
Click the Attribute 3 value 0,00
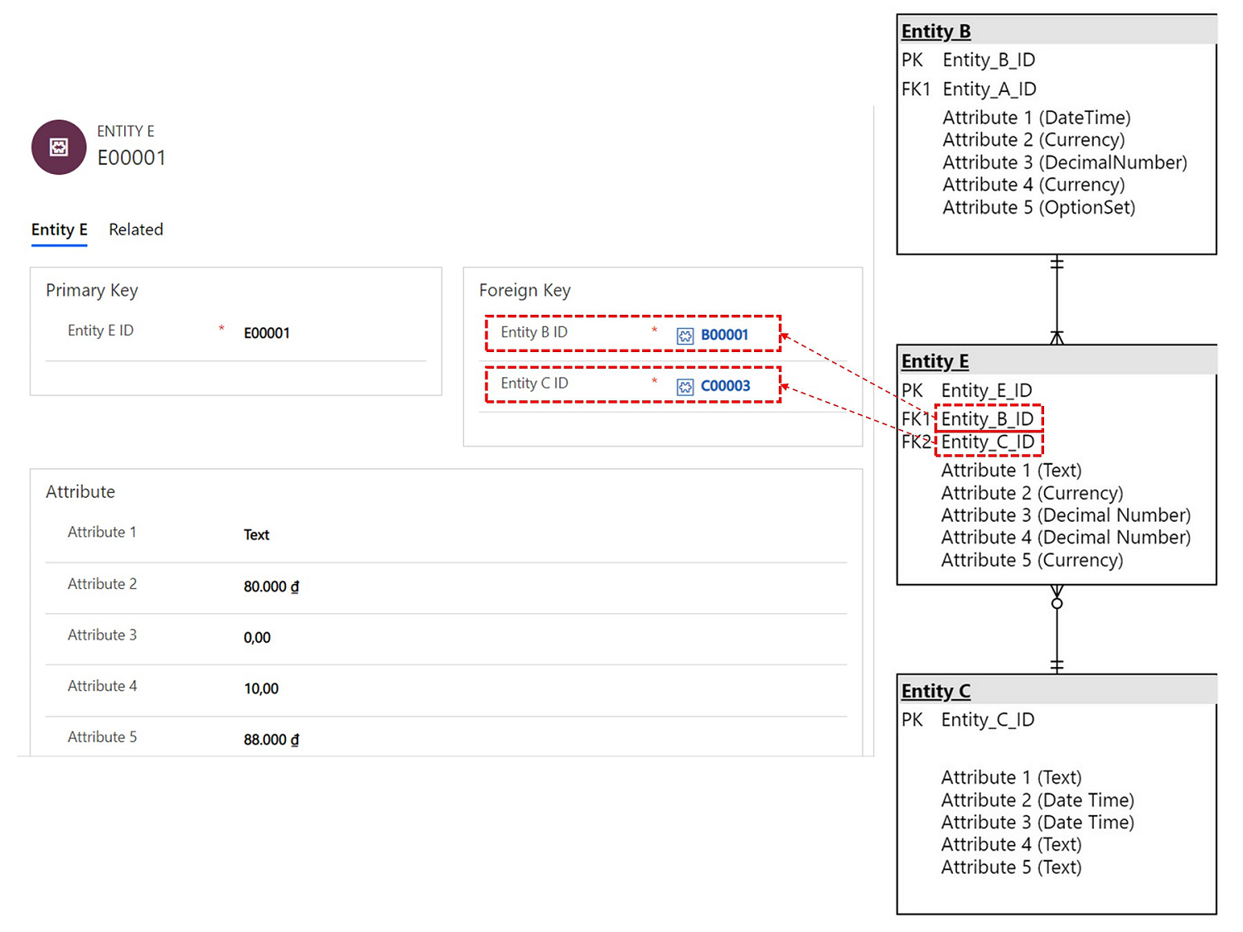[257, 638]
